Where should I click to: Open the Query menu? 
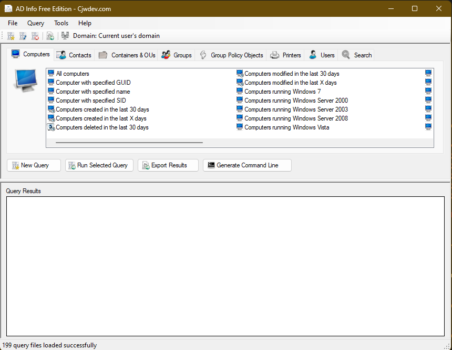pos(36,23)
